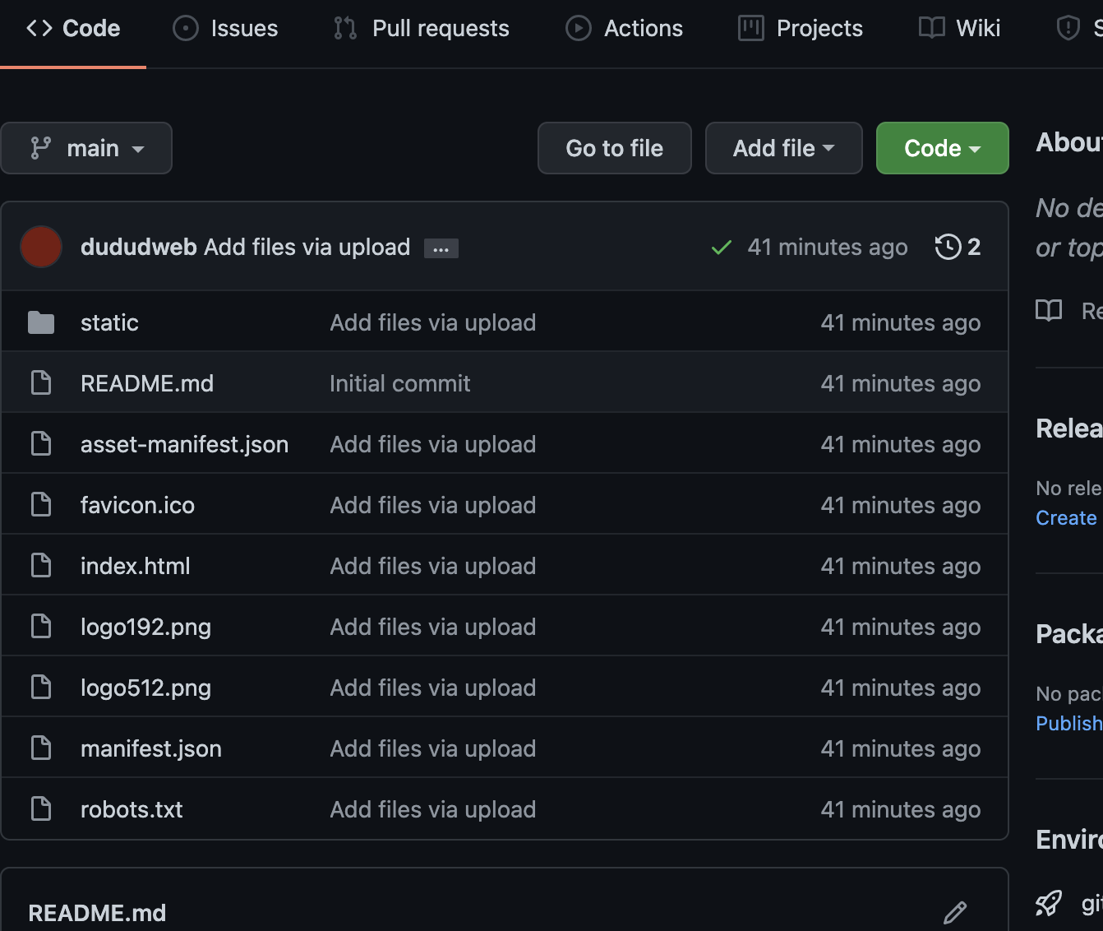Open the green Code dropdown
This screenshot has height=931, width=1103.
pos(943,148)
